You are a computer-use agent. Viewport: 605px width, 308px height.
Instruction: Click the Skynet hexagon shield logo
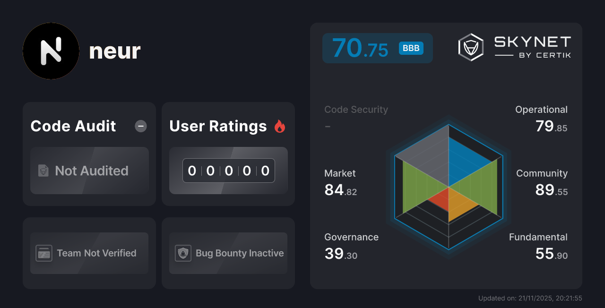coord(470,47)
